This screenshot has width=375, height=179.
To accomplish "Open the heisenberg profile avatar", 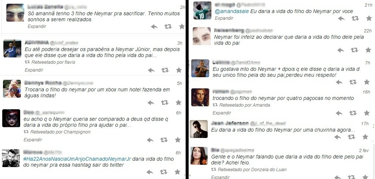I will (x=202, y=36).
